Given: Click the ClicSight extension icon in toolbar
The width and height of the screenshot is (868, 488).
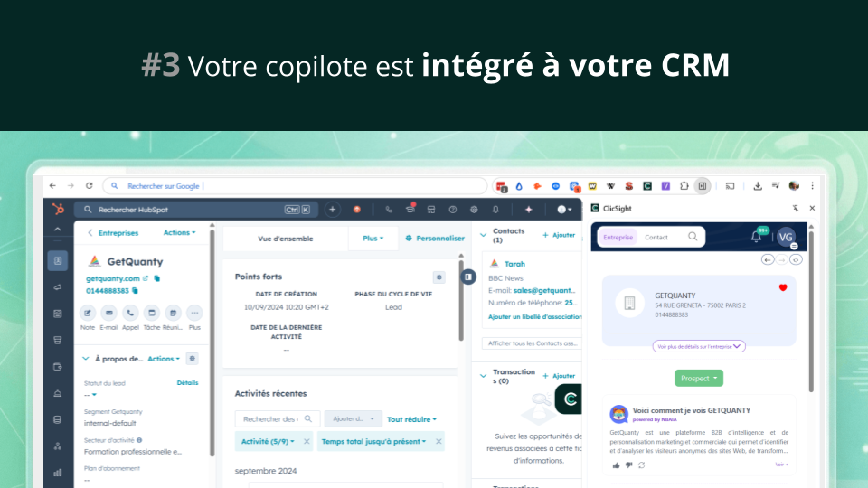Looking at the screenshot, I should pyautogui.click(x=647, y=186).
